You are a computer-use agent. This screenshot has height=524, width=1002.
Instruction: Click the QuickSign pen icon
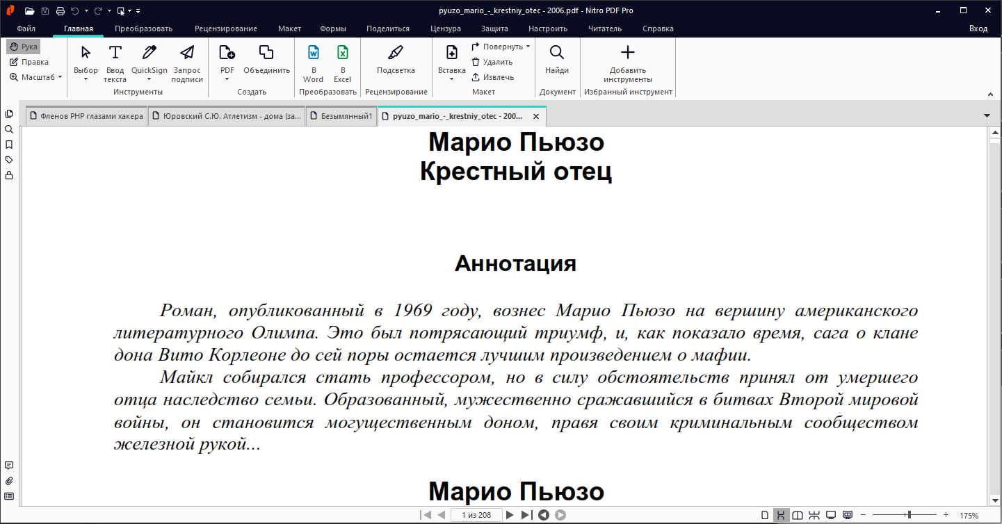coord(150,52)
